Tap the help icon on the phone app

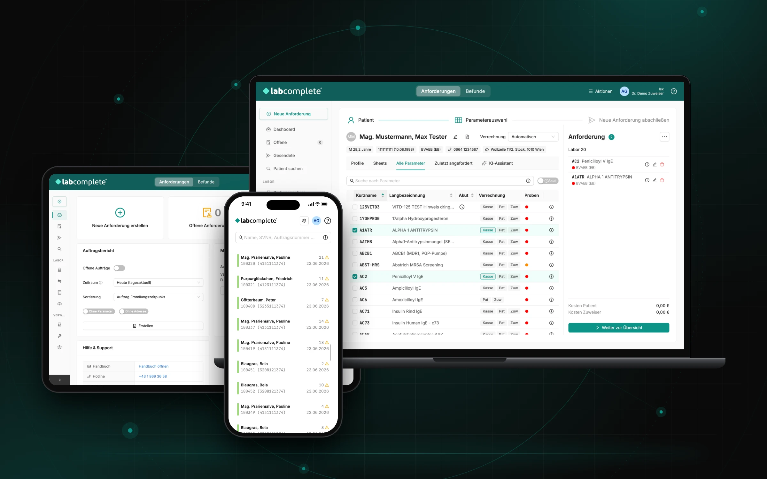(328, 221)
